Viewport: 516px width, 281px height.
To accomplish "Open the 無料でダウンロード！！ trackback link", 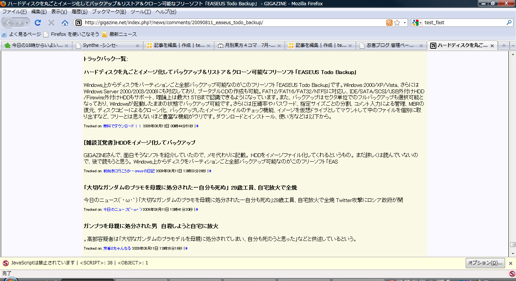I will [x=122, y=126].
